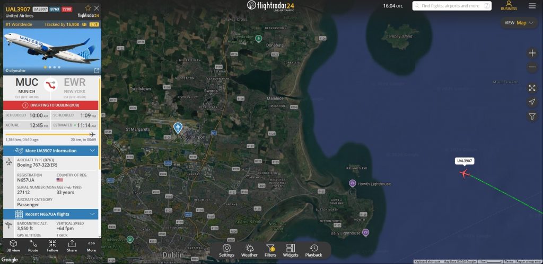The height and width of the screenshot is (264, 543).
Task: Toggle the Filters button in bottom toolbar
Action: click(270, 250)
